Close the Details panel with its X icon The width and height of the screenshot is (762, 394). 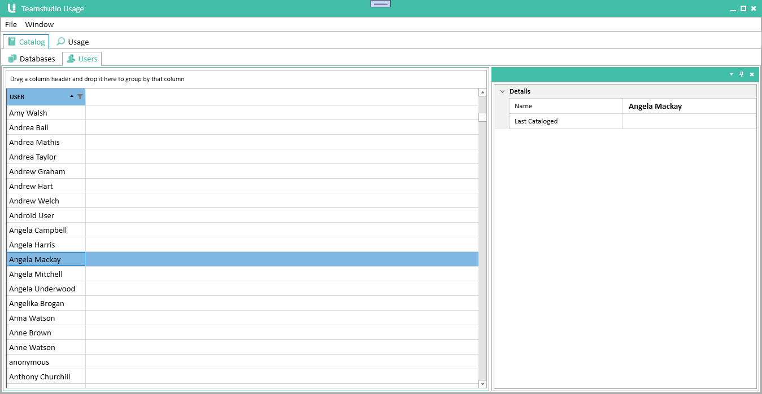pos(752,74)
